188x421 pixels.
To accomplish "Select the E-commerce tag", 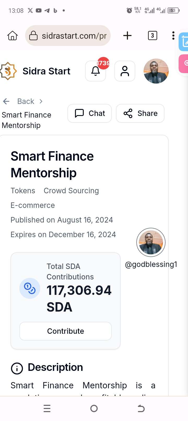I will (33, 205).
